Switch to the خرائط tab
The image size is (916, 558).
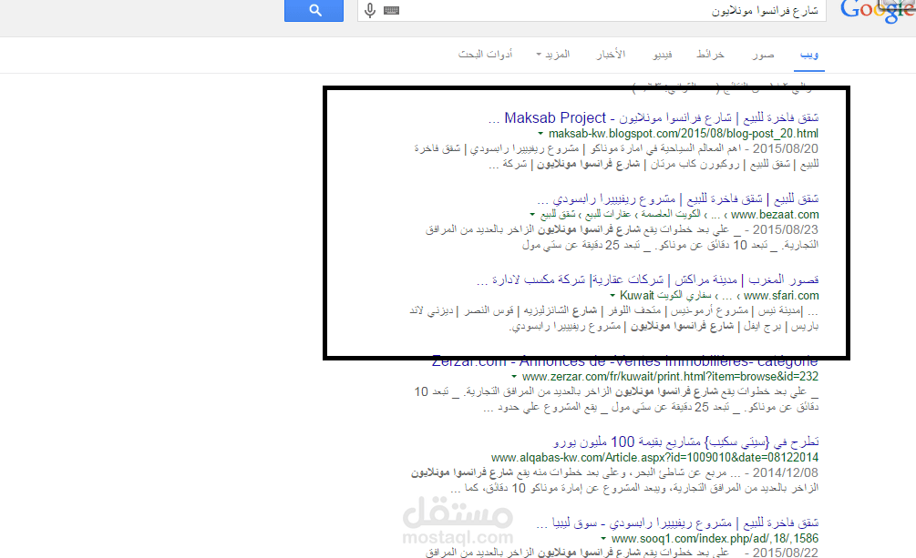coord(710,55)
